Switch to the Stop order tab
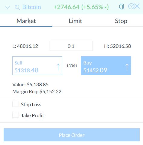The image size is (143, 145). click(x=121, y=21)
